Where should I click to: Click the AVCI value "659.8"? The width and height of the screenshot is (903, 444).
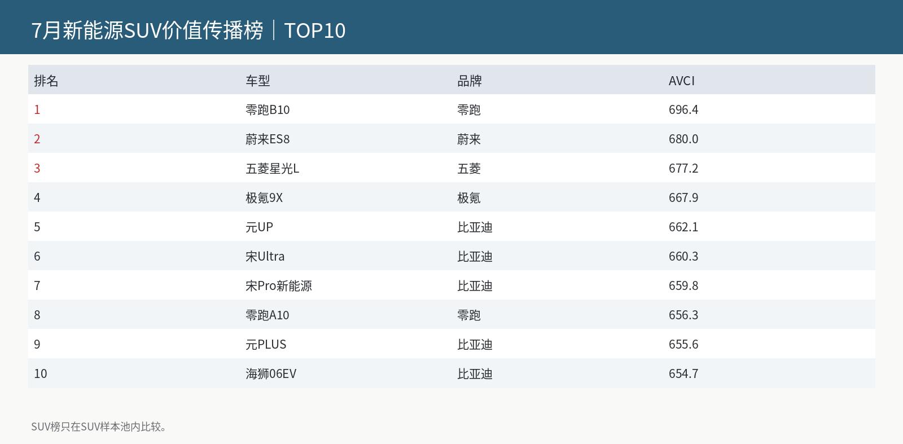tap(683, 285)
